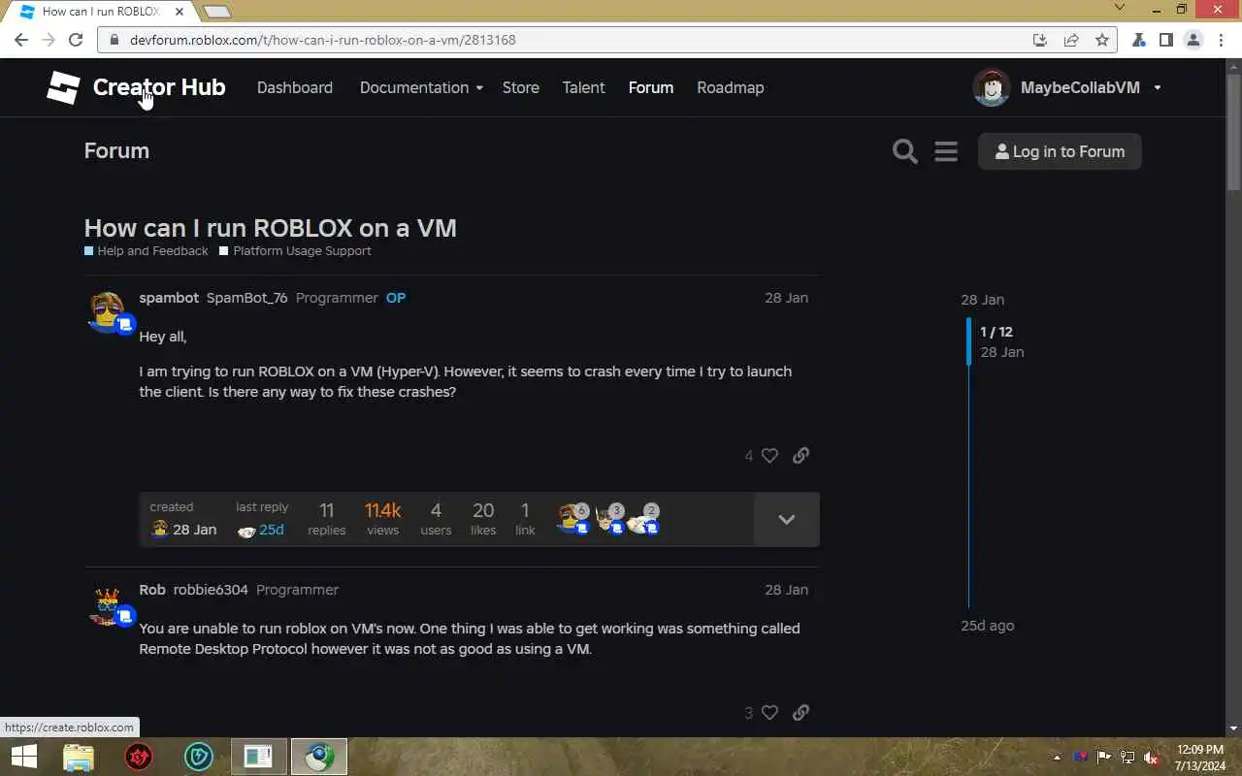
Task: Bookmark this page with the star icon
Action: coord(1102,40)
